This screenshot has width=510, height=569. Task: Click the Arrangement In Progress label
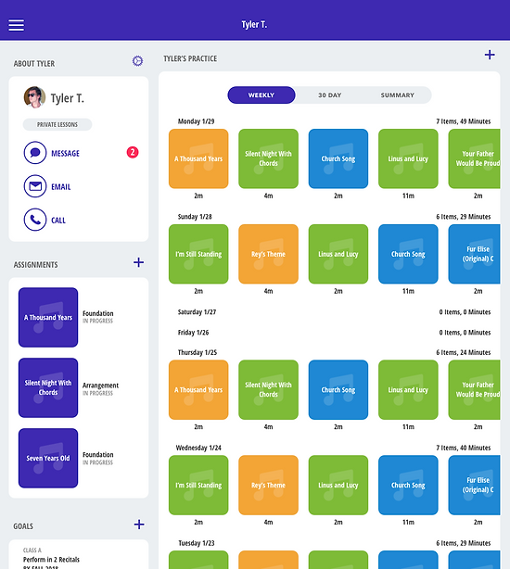pos(100,388)
